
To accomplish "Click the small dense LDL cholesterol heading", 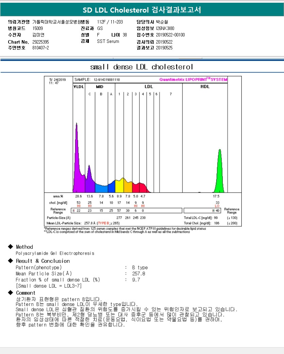I will coord(142,66).
